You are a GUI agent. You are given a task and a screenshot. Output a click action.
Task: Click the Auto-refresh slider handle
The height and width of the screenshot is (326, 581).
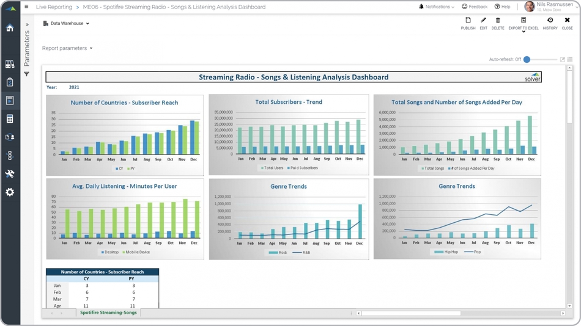point(527,59)
